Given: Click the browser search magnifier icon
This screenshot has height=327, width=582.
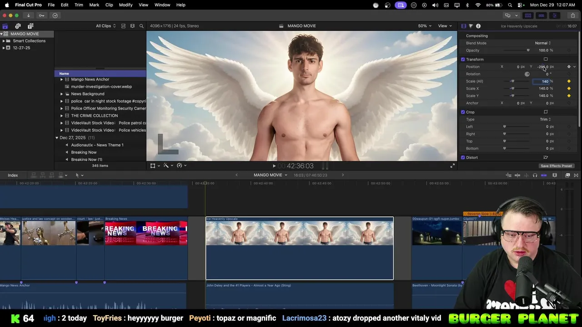Looking at the screenshot, I should pos(141,26).
